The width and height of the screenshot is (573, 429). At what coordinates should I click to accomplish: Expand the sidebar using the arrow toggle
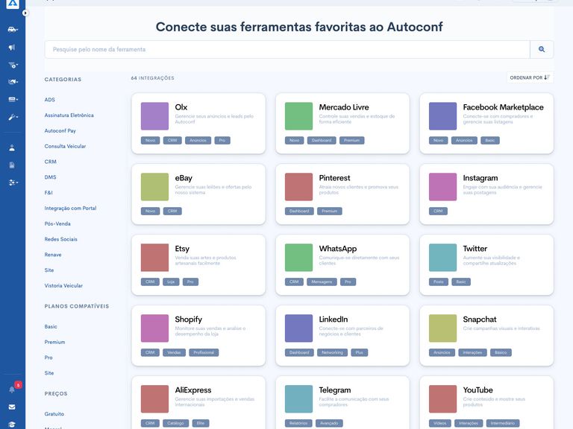[x=25, y=13]
